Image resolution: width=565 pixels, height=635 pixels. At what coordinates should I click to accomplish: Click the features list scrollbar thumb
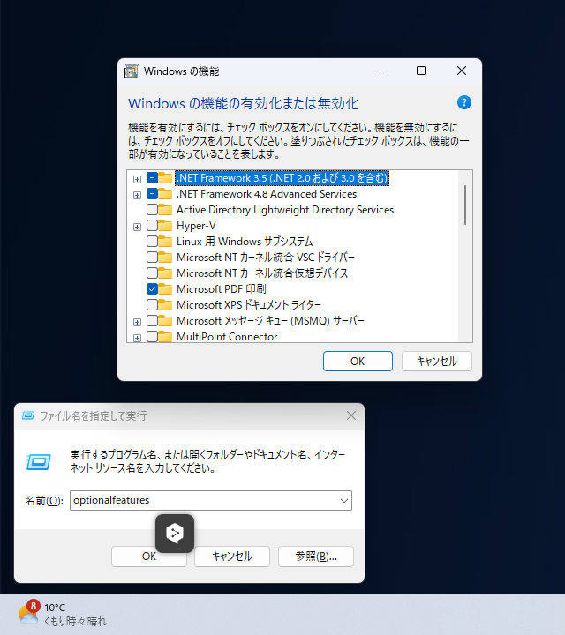pos(465,205)
